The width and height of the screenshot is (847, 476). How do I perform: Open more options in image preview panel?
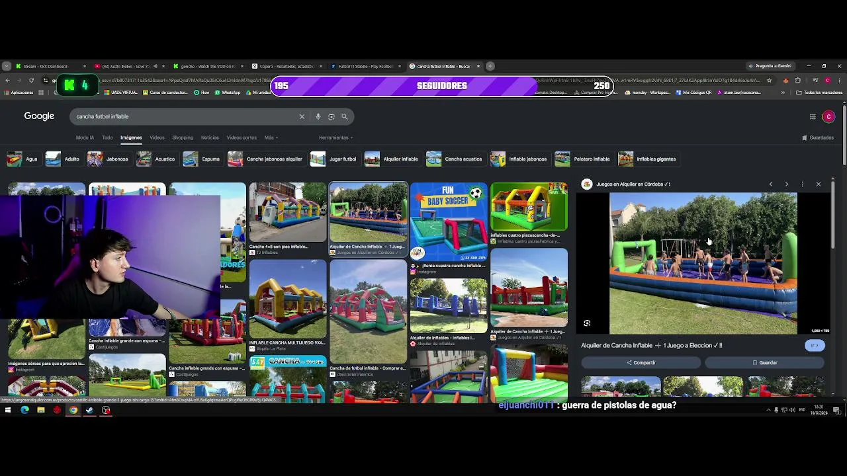pos(803,184)
